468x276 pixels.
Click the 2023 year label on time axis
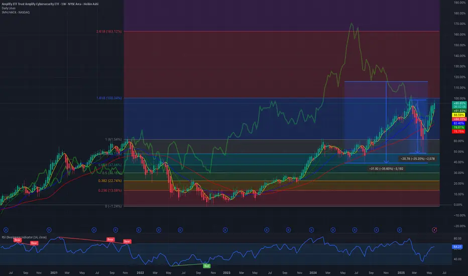click(x=226, y=272)
